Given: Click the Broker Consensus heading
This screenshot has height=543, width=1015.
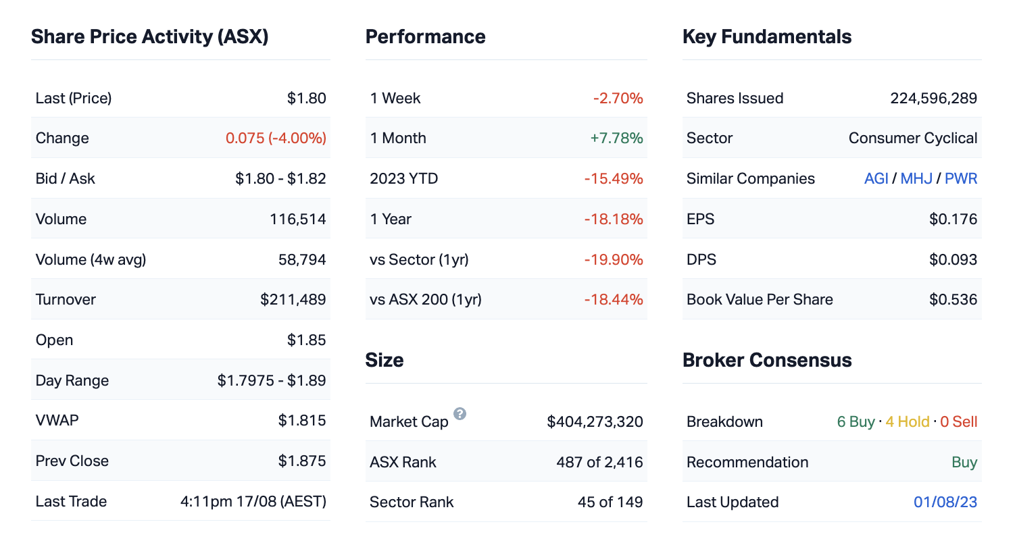Looking at the screenshot, I should click(767, 360).
